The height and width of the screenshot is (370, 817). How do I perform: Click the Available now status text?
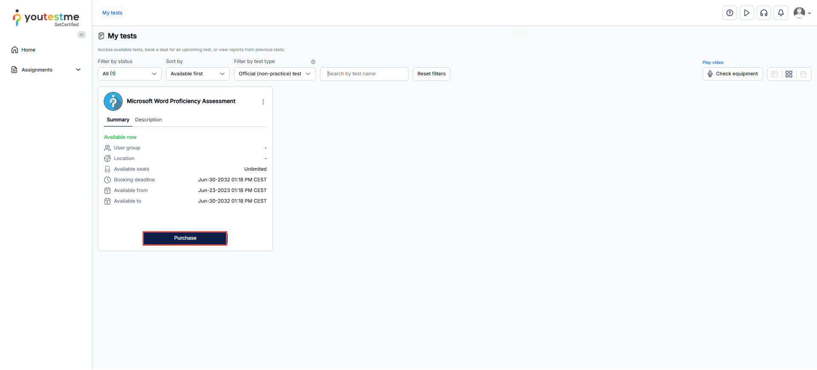[120, 137]
